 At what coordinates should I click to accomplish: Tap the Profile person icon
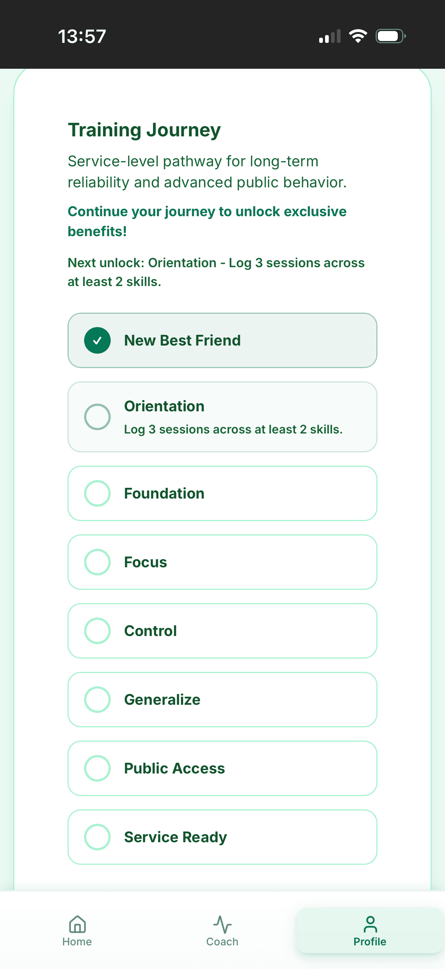coord(370,924)
